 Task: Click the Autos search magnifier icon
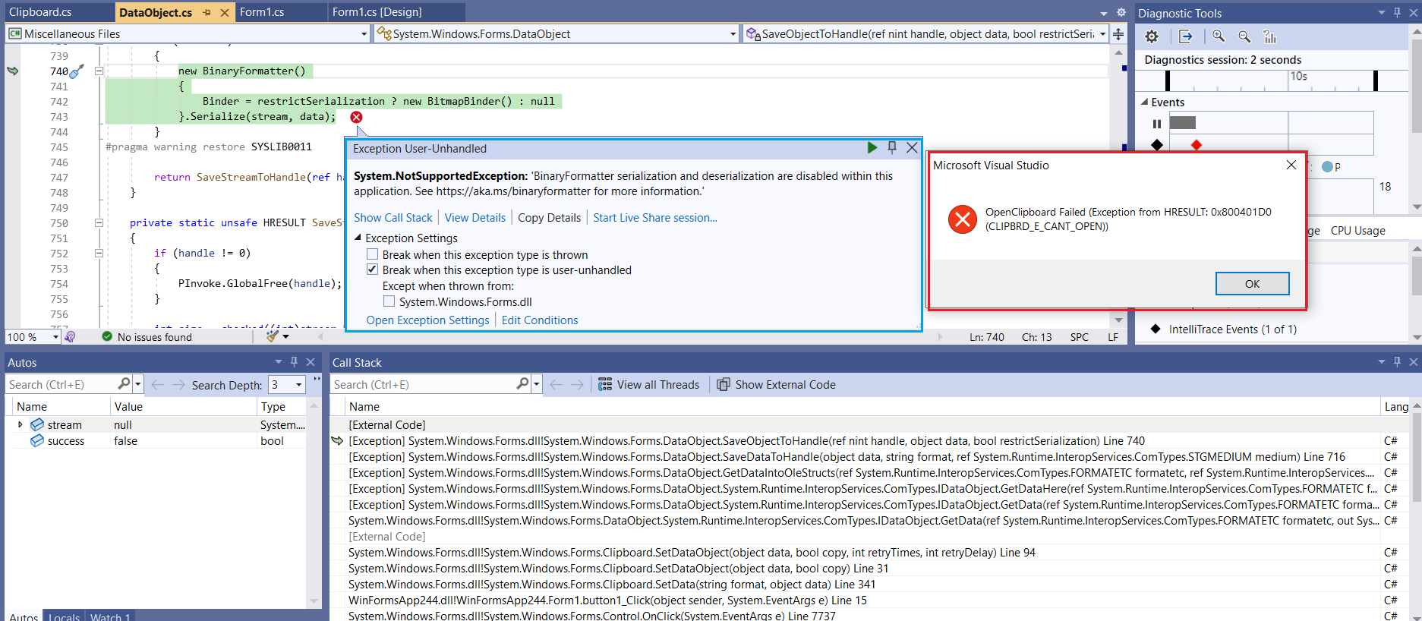125,384
